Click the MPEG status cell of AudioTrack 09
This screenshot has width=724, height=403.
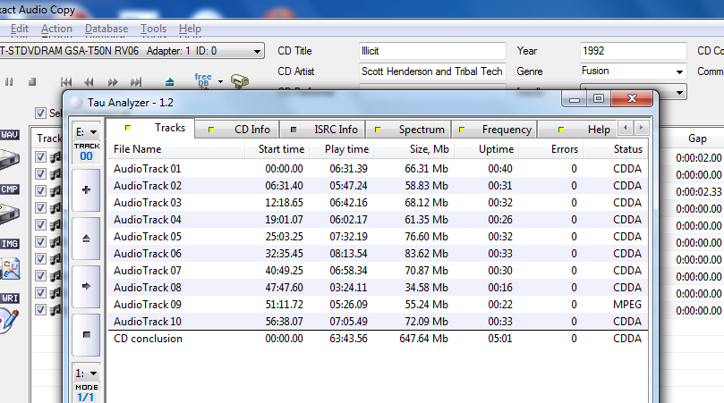627,305
